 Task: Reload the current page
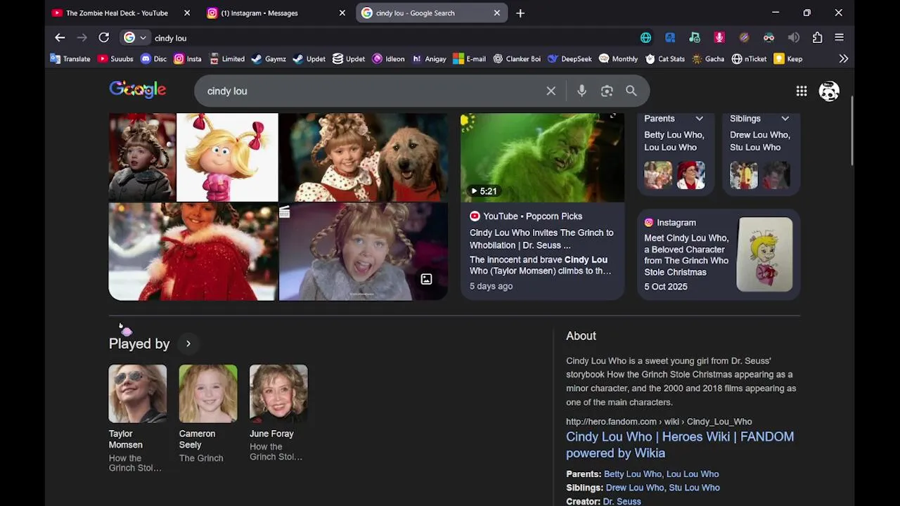point(104,38)
